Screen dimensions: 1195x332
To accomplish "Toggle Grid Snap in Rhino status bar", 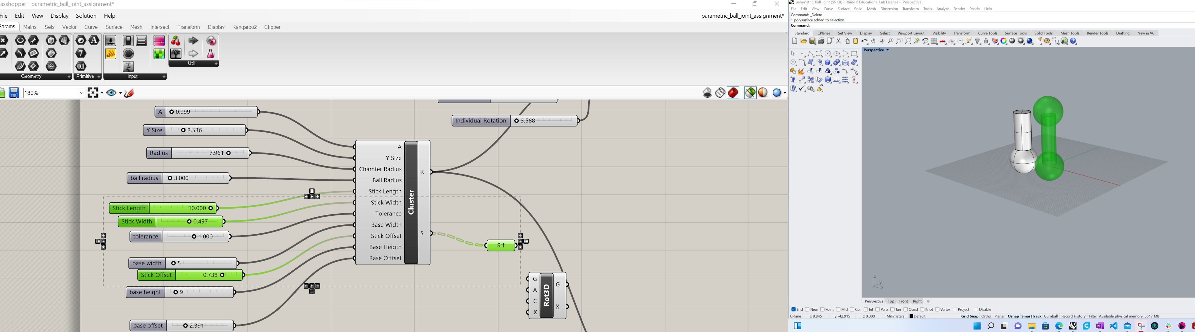I will coord(969,316).
